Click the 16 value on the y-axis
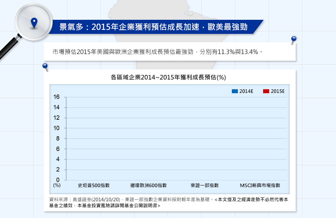 pos(56,97)
